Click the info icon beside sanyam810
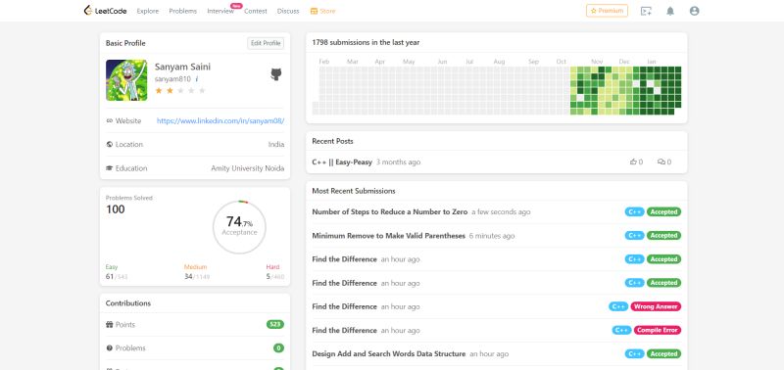784x370 pixels. [x=197, y=79]
